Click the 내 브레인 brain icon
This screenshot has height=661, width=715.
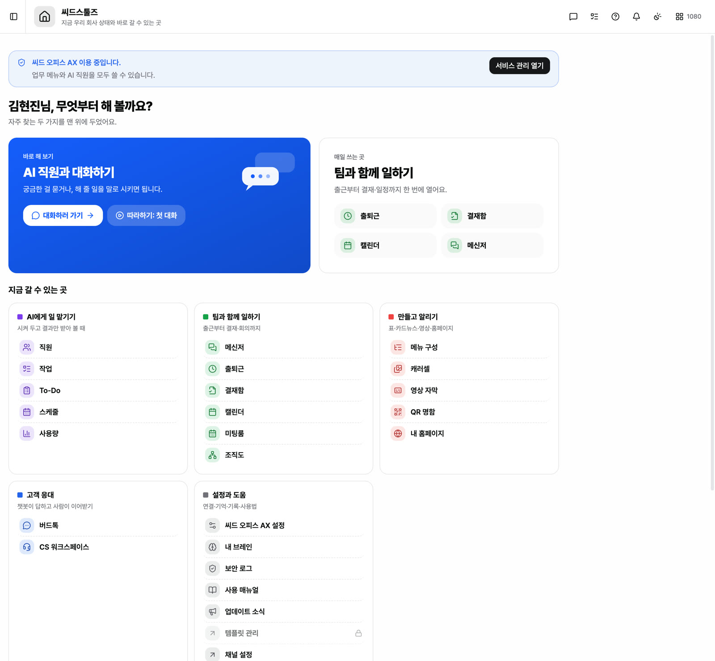point(212,547)
